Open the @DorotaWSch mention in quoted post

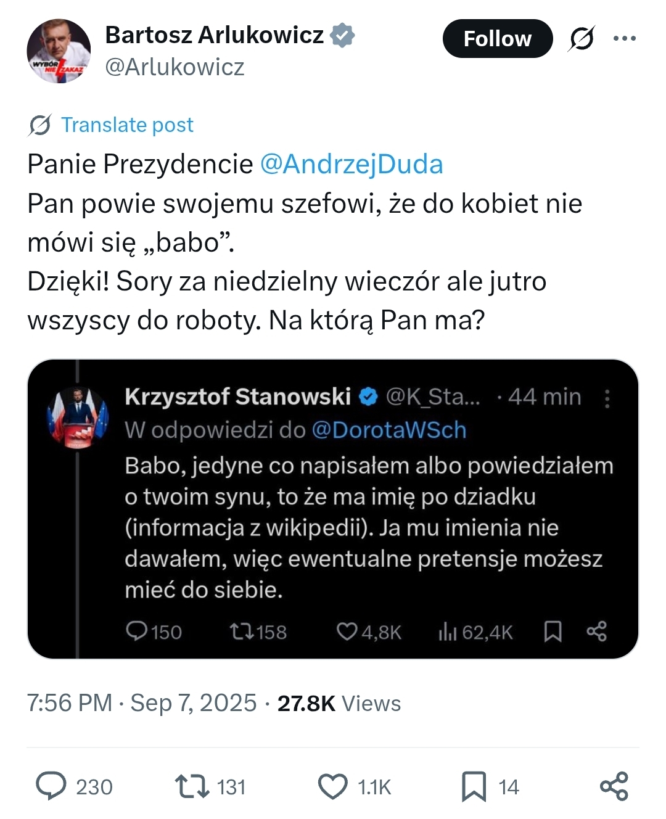point(388,430)
